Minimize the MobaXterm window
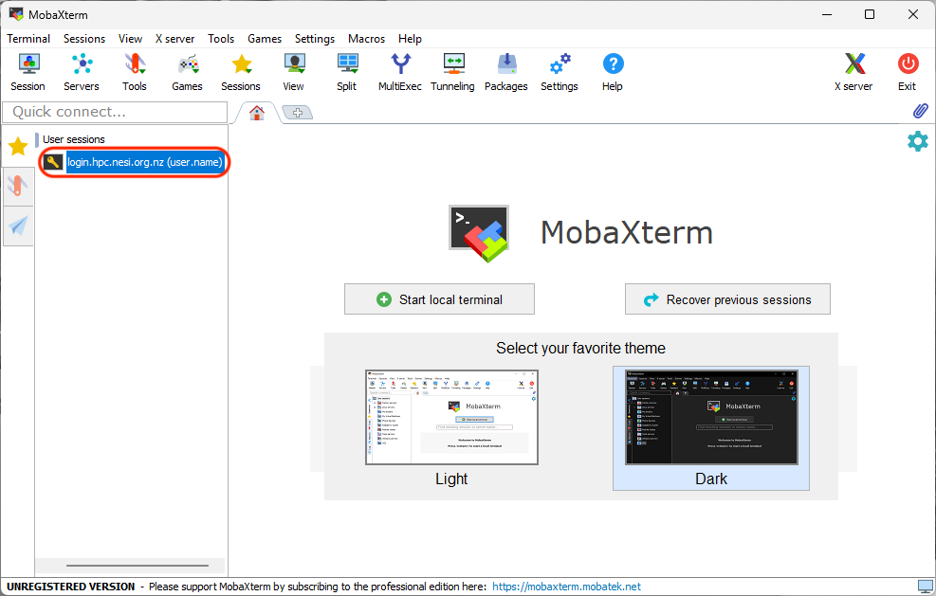This screenshot has width=936, height=596. [x=827, y=14]
